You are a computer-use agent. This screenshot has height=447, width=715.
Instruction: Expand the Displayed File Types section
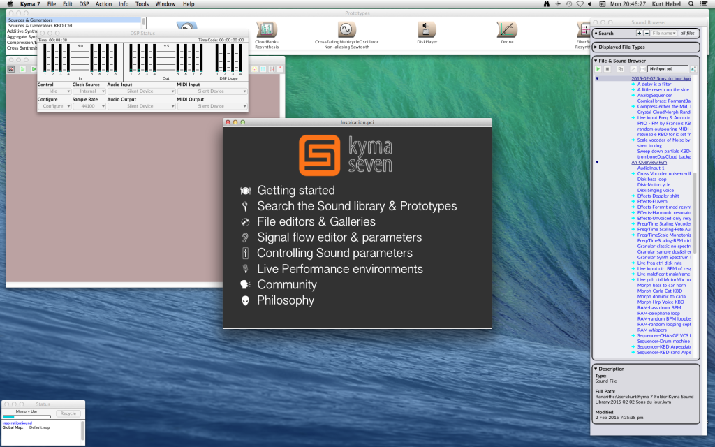[596, 47]
